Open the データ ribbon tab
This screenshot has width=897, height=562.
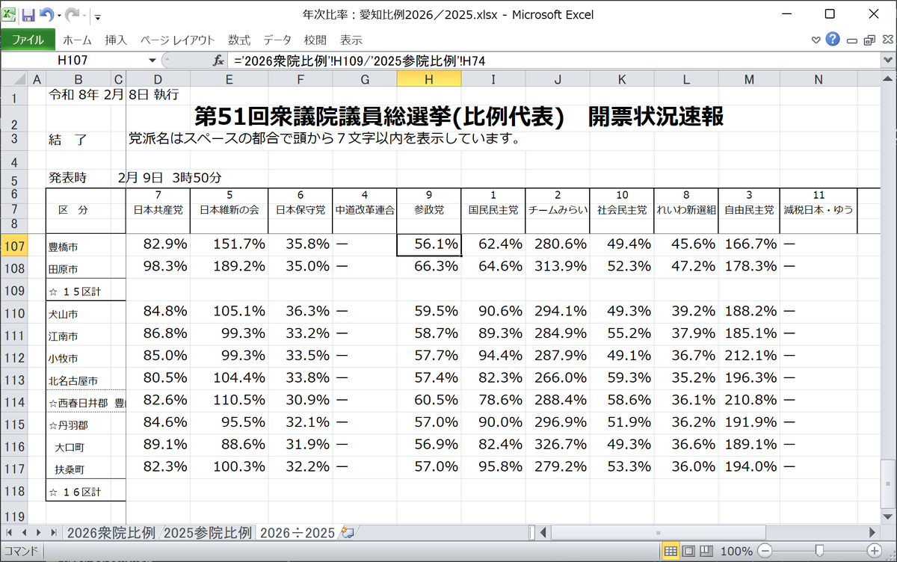277,40
